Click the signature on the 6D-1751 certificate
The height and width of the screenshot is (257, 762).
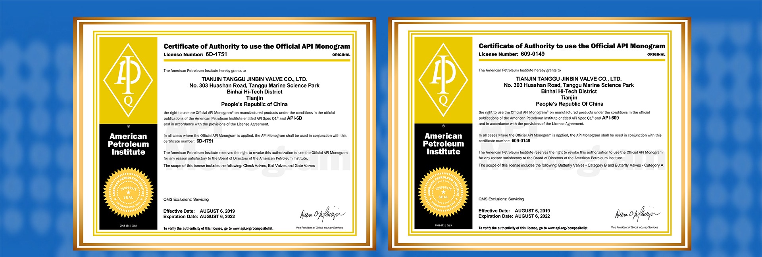(x=322, y=214)
